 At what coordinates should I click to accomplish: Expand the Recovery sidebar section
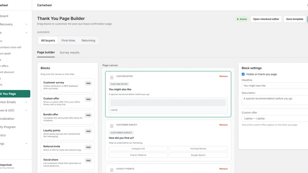[26, 24]
